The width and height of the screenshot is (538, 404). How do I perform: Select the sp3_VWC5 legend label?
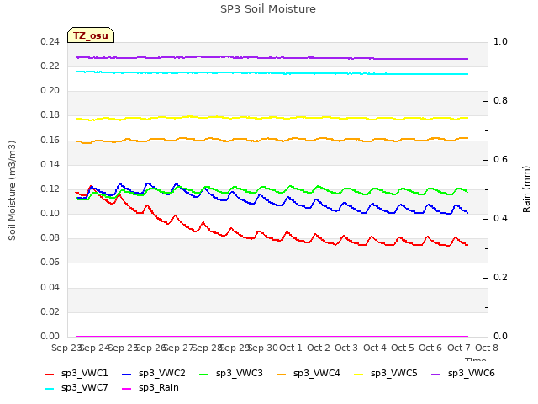tap(394, 374)
